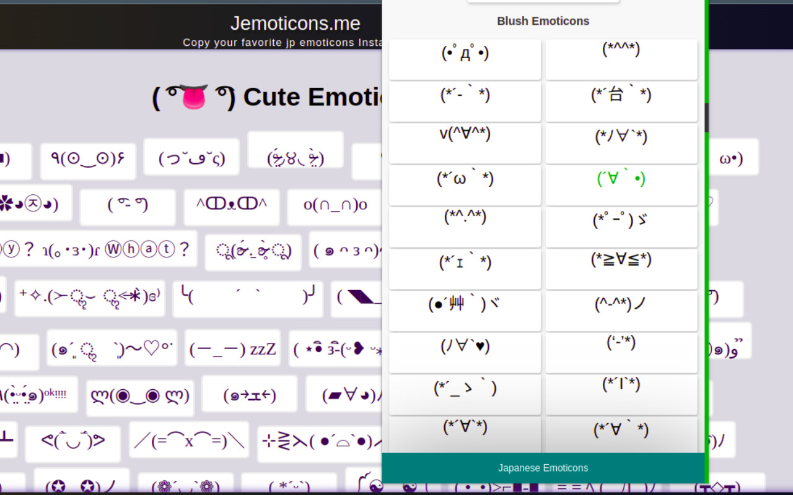Pick the v(^∀^*) emoticon

point(465,144)
